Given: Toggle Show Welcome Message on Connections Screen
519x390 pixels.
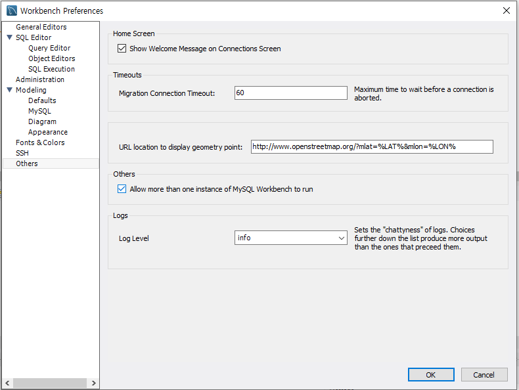Looking at the screenshot, I should pos(122,49).
